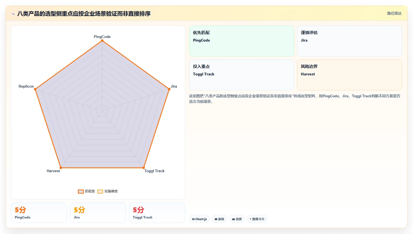Click the Harvest radar data point
This screenshot has width=413, height=234.
point(61,168)
